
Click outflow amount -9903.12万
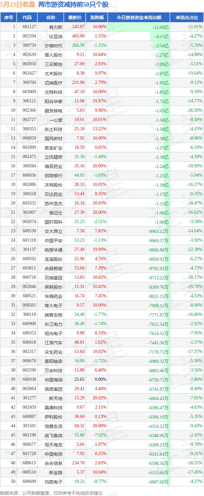coord(158,231)
